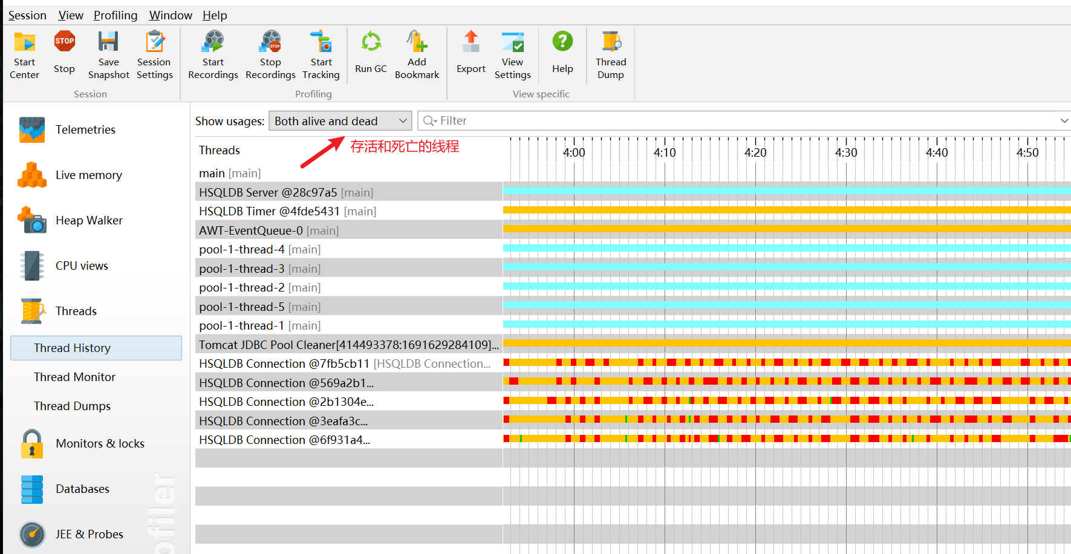Export the current view
Viewport: 1071px width, 554px height.
click(x=470, y=42)
